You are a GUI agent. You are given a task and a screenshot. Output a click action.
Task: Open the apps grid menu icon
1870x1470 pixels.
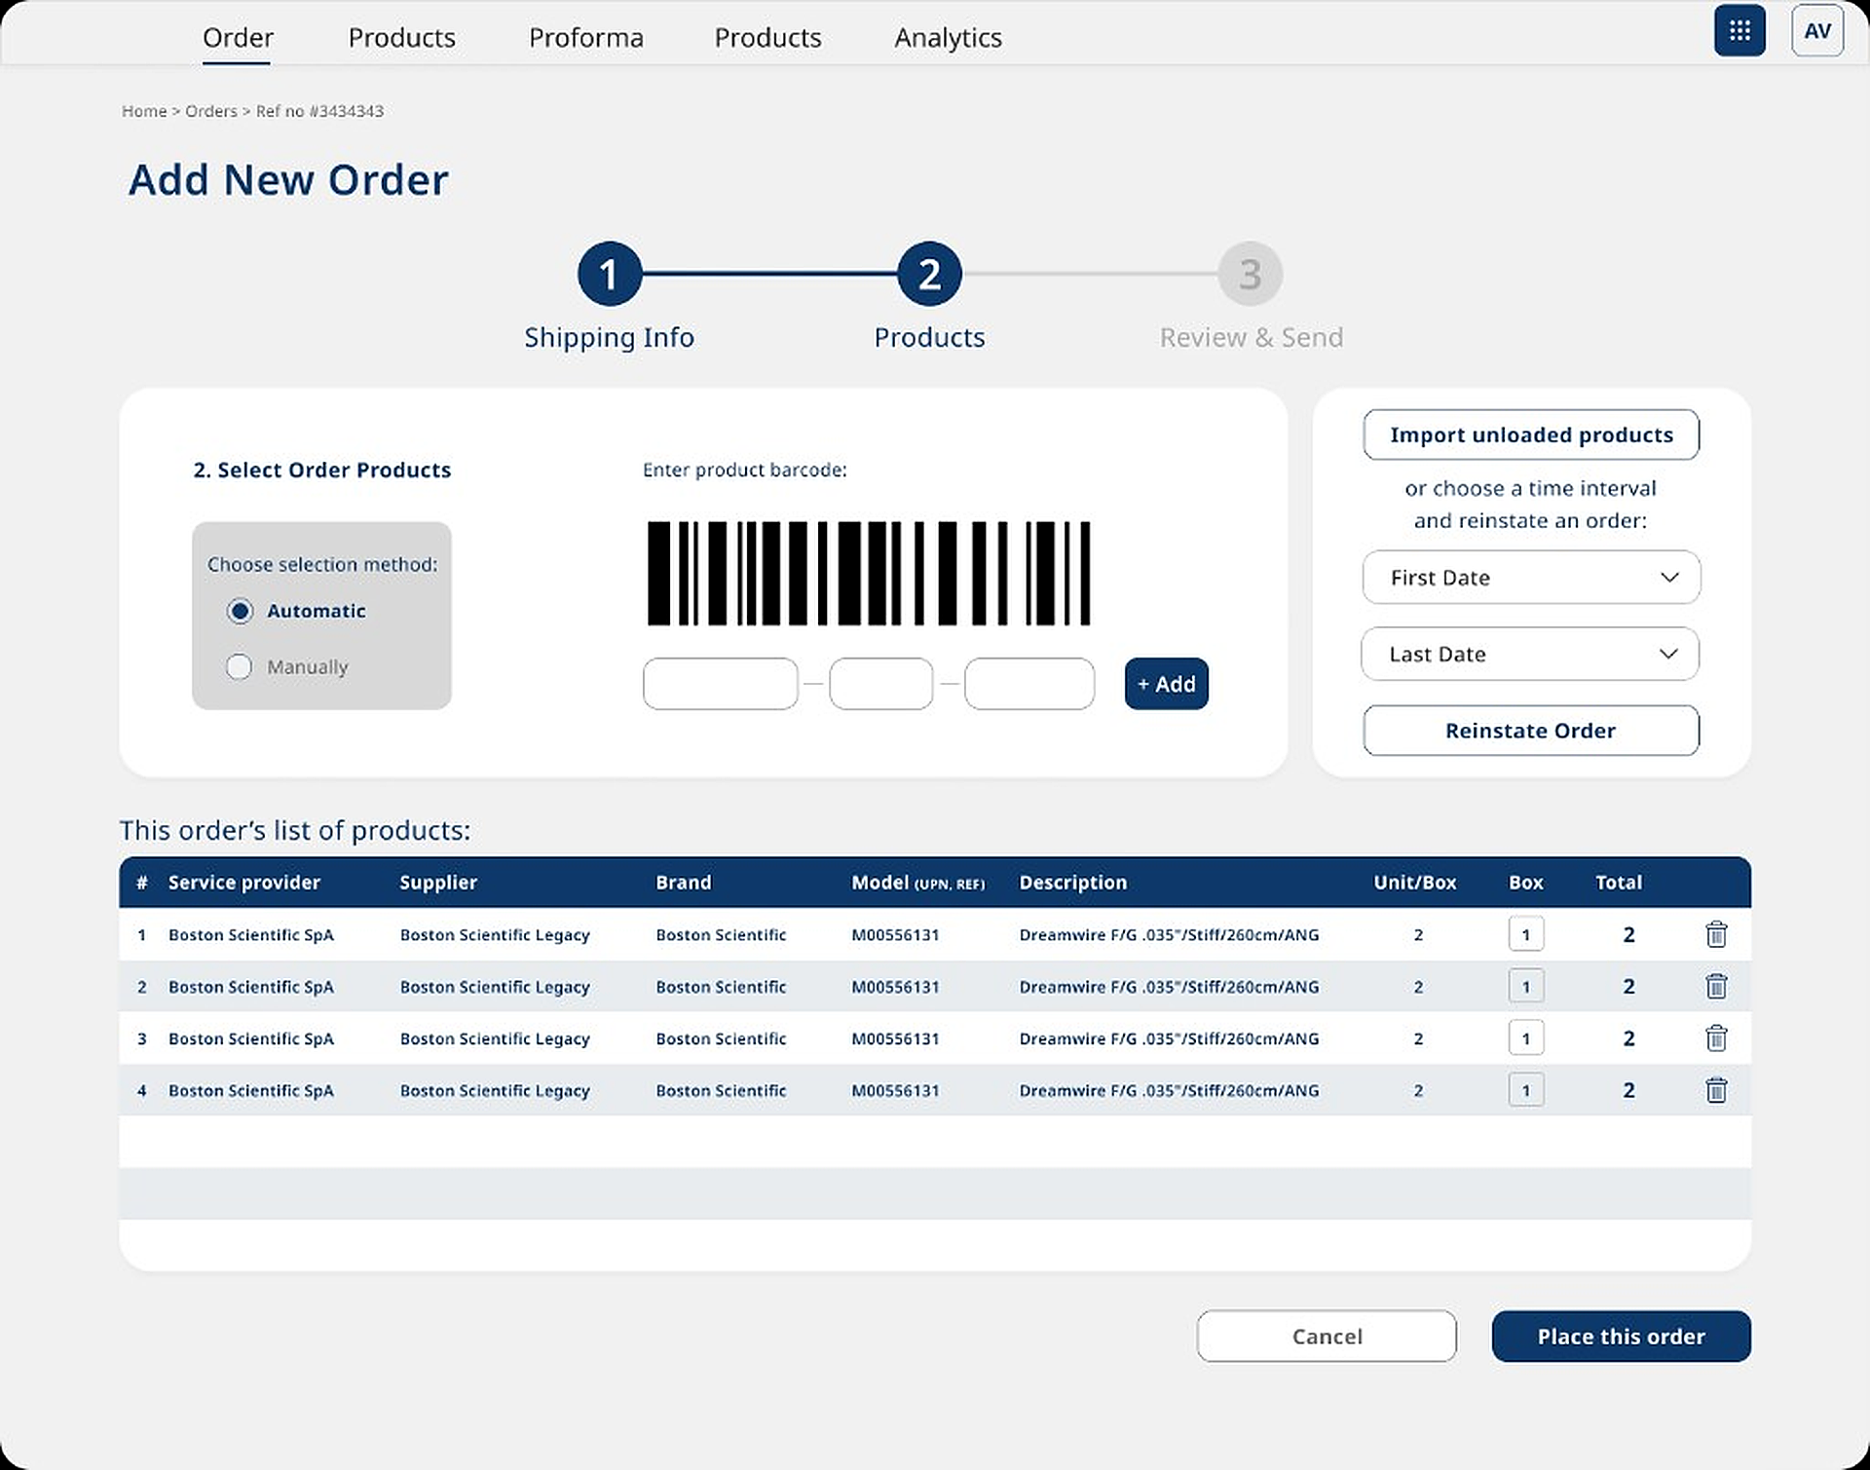(1739, 31)
